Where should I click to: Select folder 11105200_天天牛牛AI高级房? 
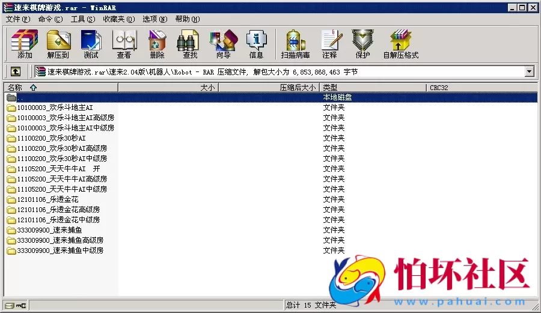click(62, 179)
